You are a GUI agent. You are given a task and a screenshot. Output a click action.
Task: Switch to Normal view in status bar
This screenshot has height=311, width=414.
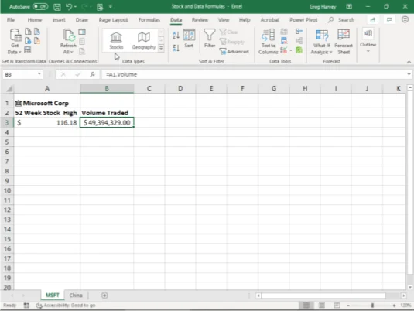coord(306,306)
